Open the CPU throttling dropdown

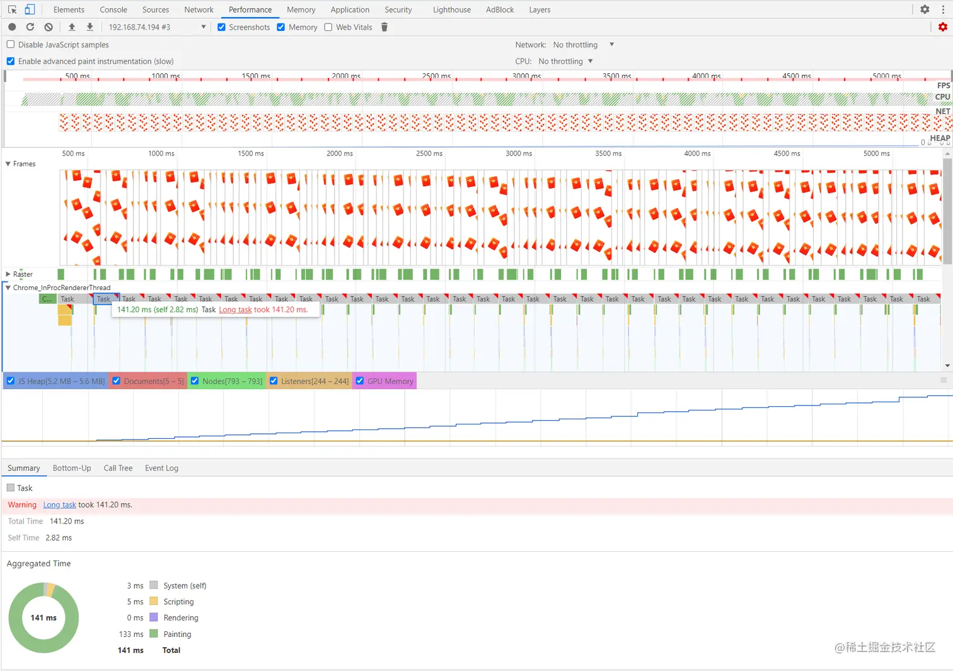click(x=566, y=61)
